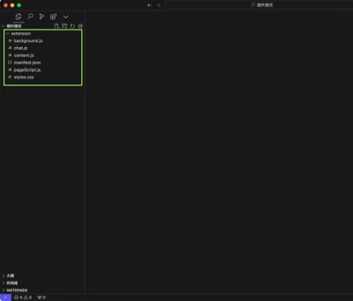
Task: Open the Explorer view in the sidebar
Action: [x=18, y=17]
